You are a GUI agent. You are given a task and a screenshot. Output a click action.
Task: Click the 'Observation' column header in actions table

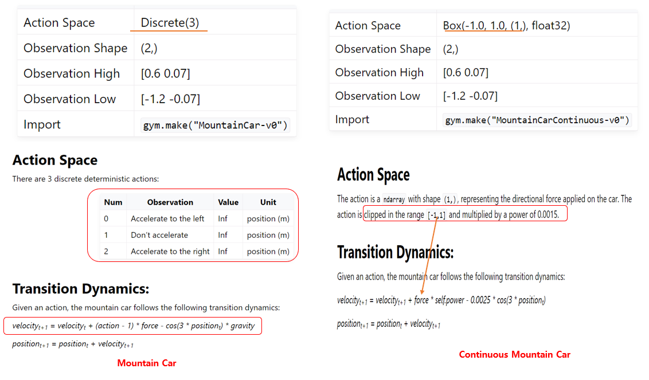point(170,202)
